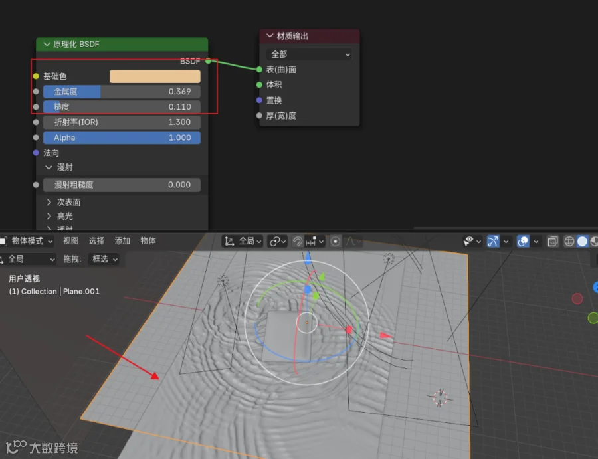Viewport: 598px width, 459px height.
Task: Expand the 高光 section
Action: pos(60,216)
